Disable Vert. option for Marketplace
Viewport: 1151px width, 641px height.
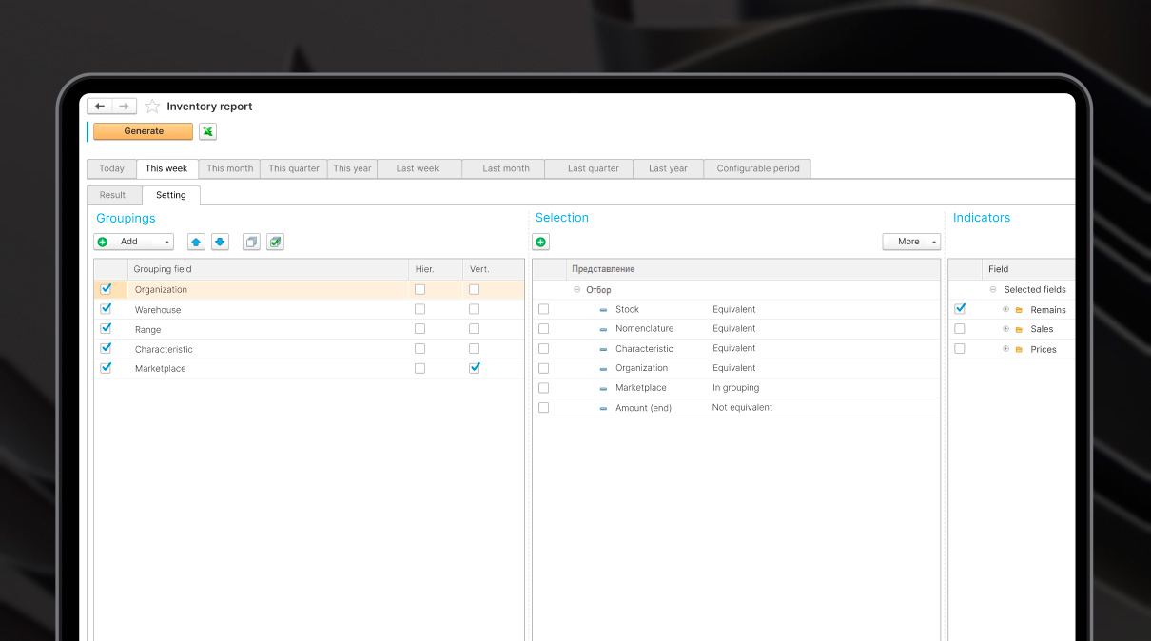[475, 368]
